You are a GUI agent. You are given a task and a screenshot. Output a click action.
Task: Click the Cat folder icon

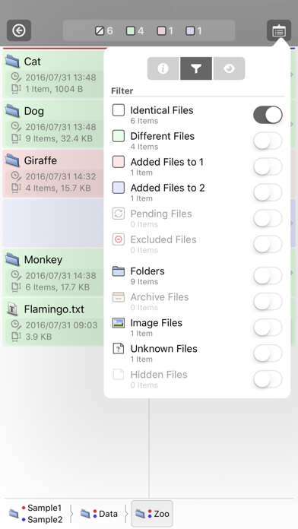point(12,61)
